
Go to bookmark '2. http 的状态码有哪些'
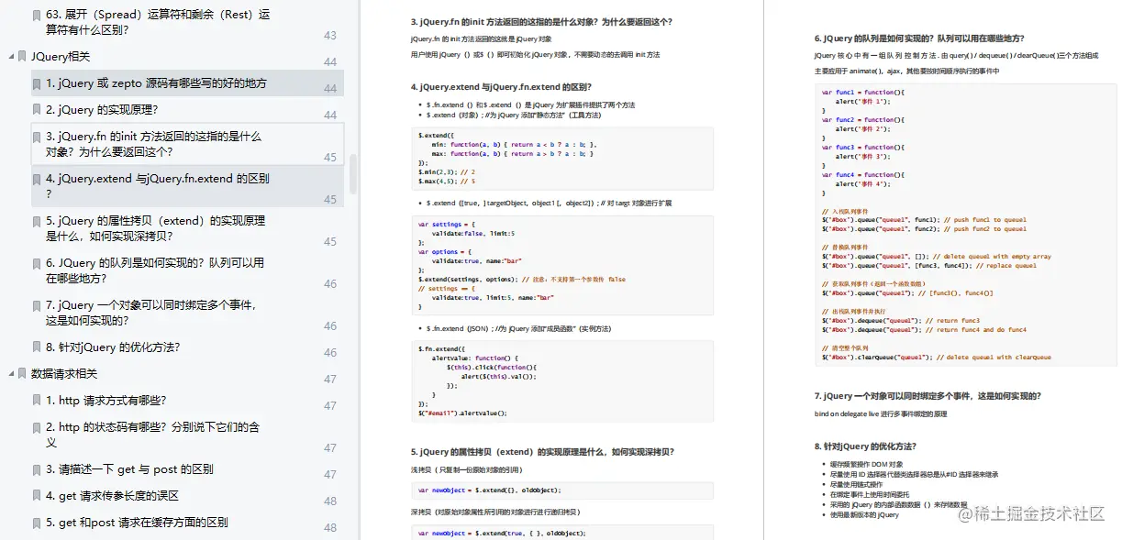coord(153,435)
